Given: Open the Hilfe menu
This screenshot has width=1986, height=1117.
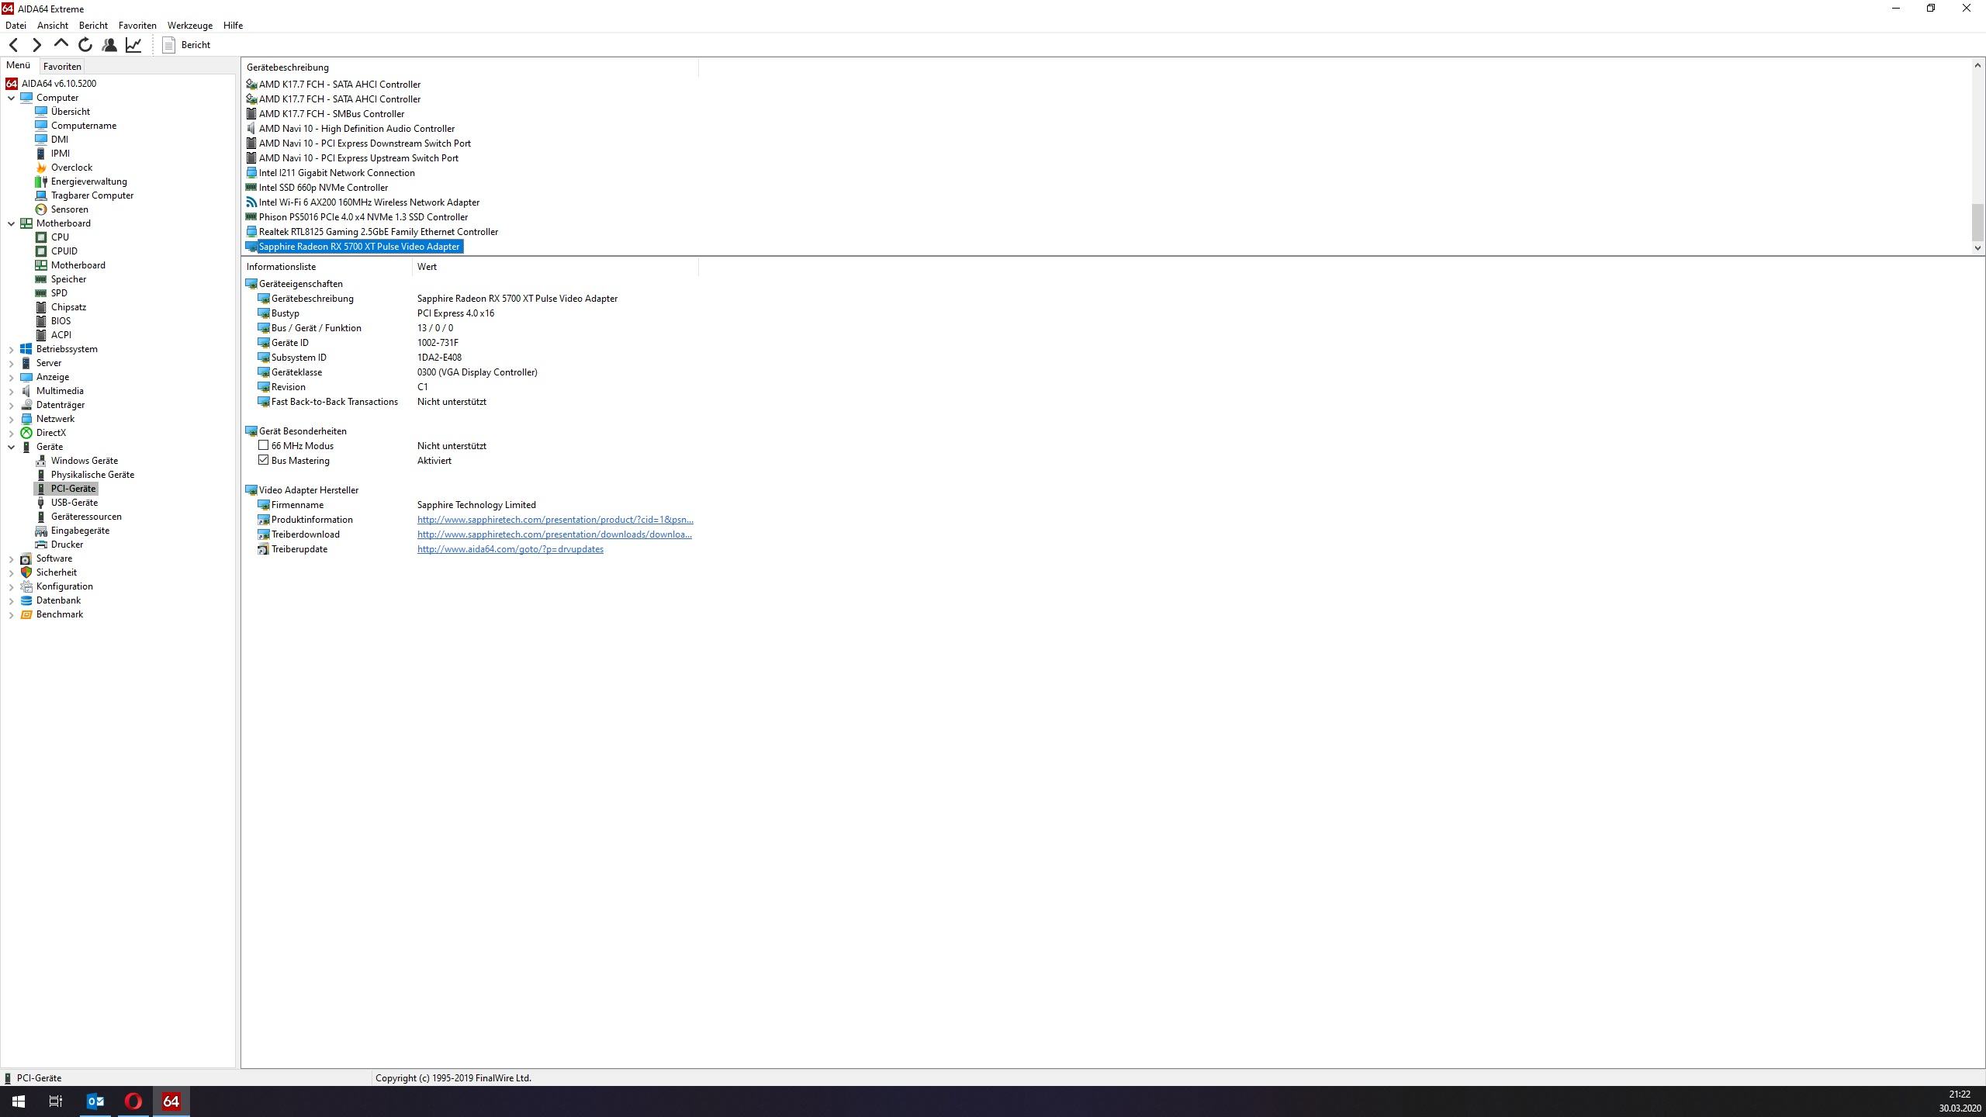Looking at the screenshot, I should pos(233,26).
